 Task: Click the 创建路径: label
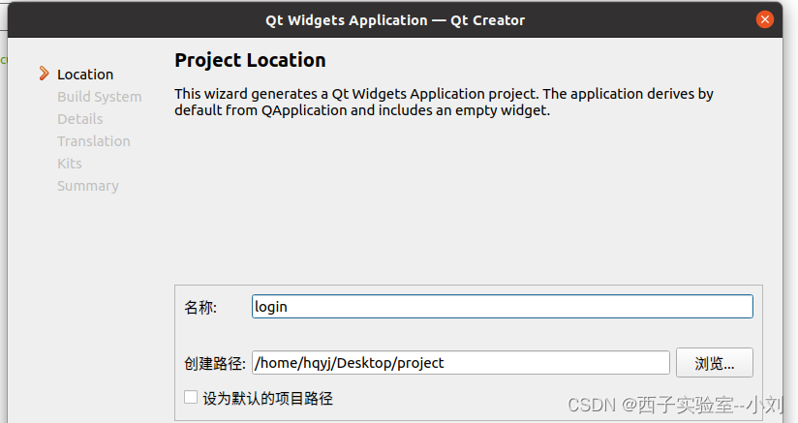215,364
